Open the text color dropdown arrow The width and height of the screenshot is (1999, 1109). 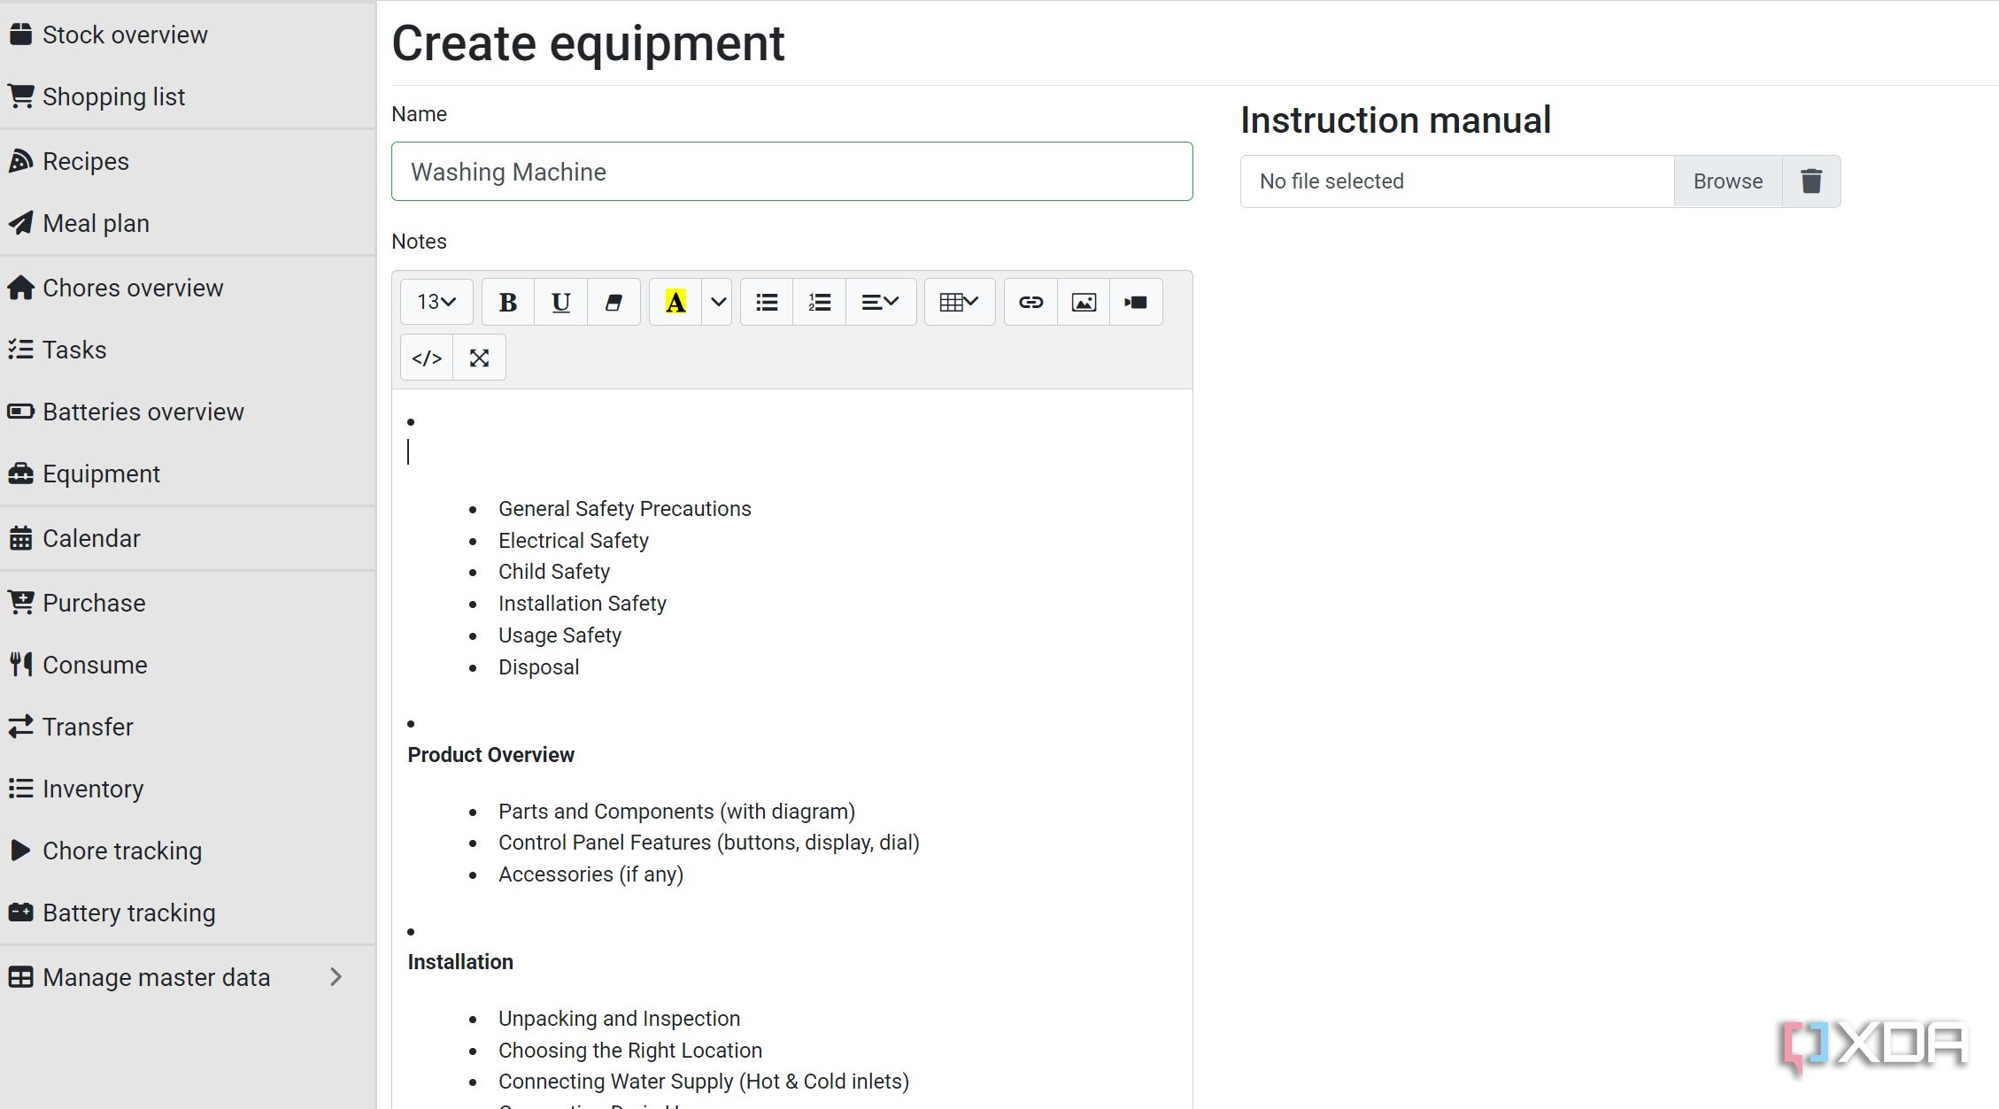pyautogui.click(x=718, y=303)
